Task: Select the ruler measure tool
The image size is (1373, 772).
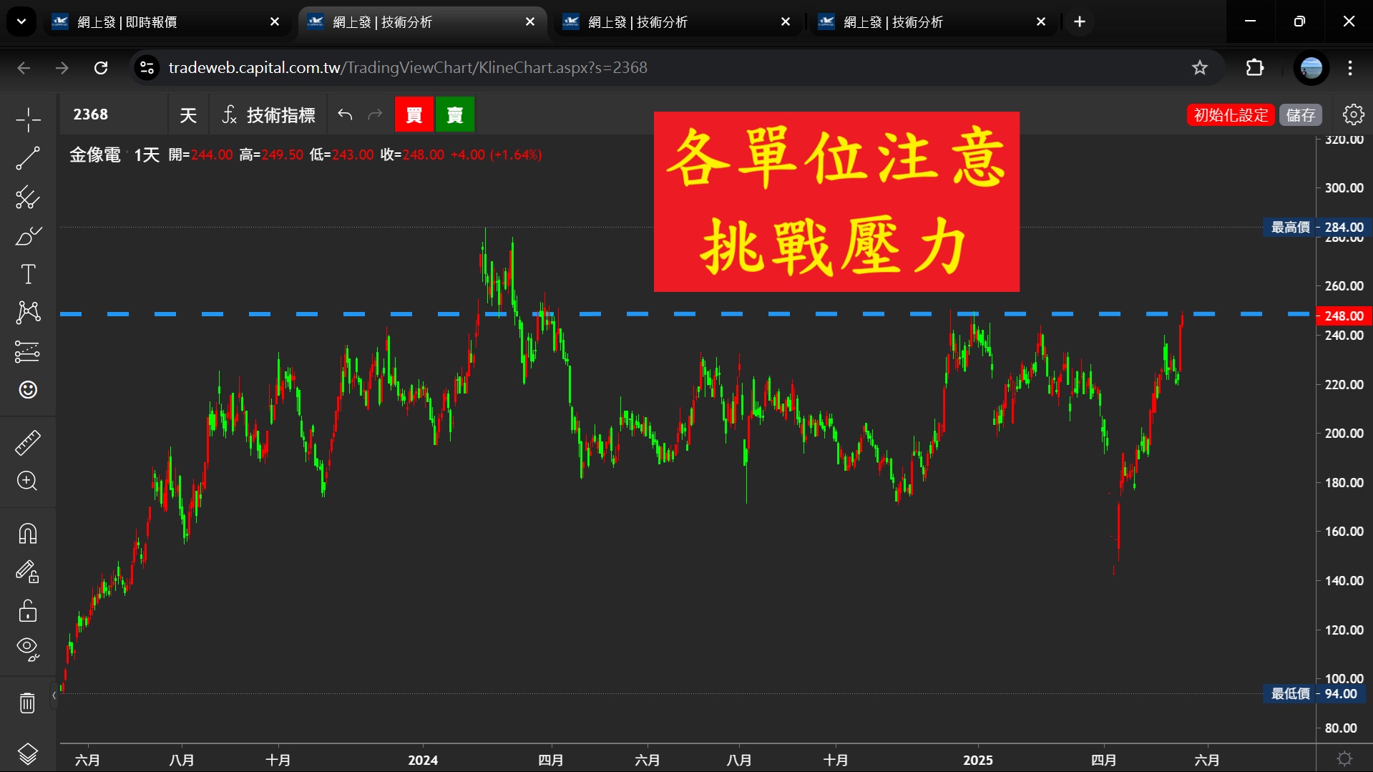Action: point(28,443)
